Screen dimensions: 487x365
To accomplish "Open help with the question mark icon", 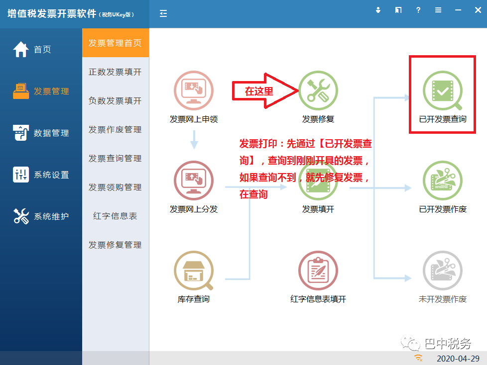I will [418, 10].
